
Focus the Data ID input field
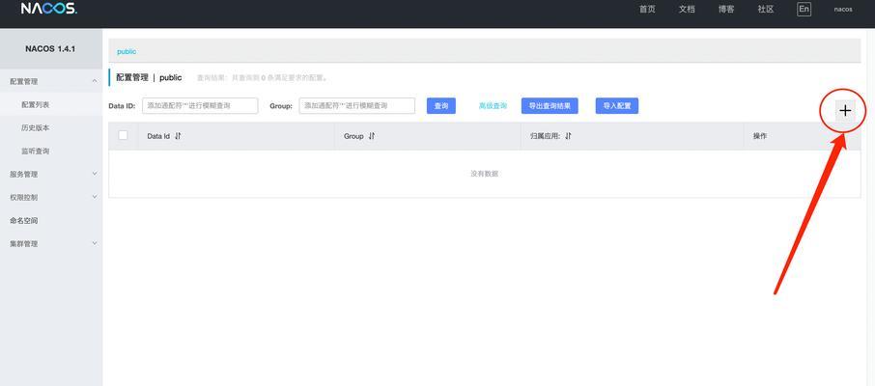[200, 106]
